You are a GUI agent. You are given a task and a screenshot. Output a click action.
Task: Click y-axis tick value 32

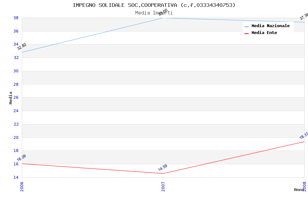16,58
